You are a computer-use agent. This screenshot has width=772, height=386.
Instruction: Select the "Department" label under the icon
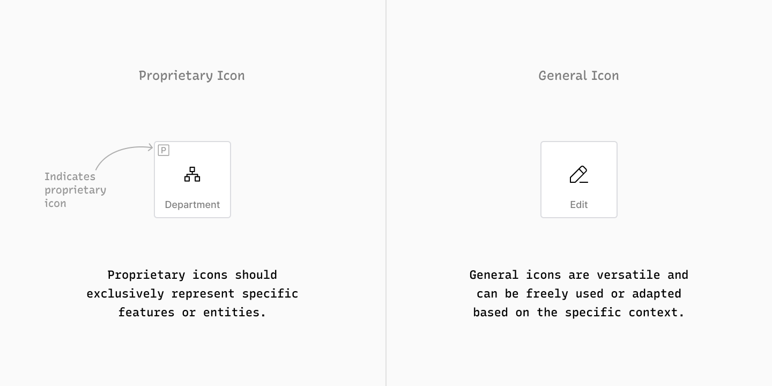[x=192, y=205]
